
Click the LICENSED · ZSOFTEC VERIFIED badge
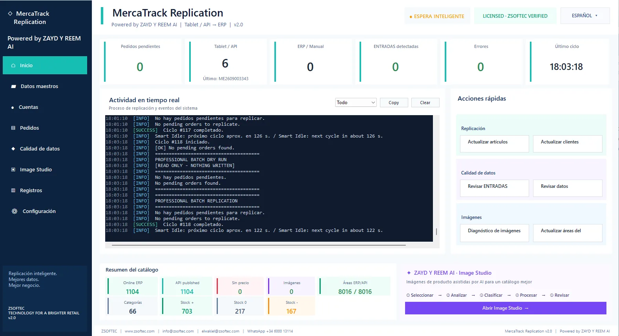click(x=515, y=16)
